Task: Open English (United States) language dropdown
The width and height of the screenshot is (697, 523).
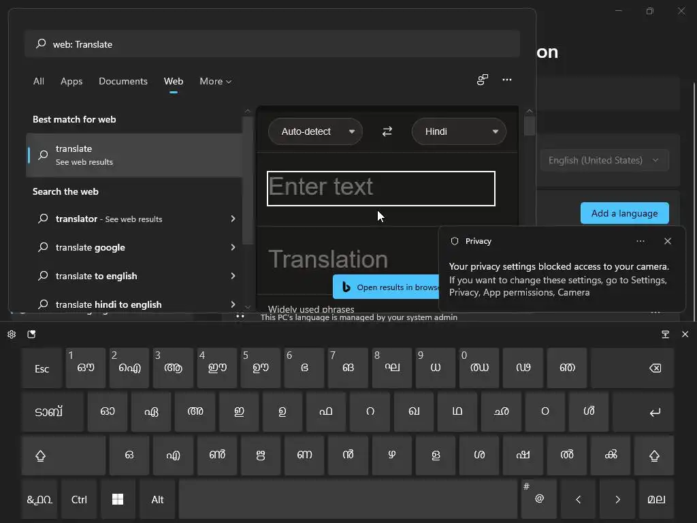Action: point(604,160)
